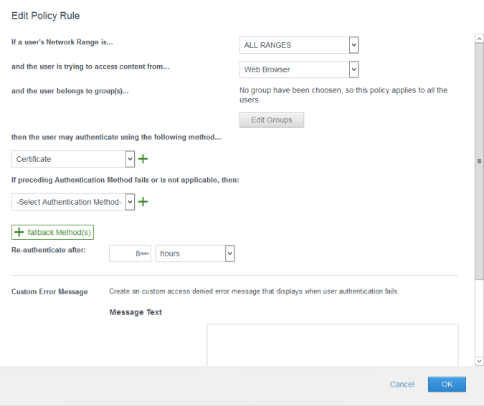The width and height of the screenshot is (484, 406).
Task: Open the hours time unit dropdown
Action: pyautogui.click(x=190, y=253)
